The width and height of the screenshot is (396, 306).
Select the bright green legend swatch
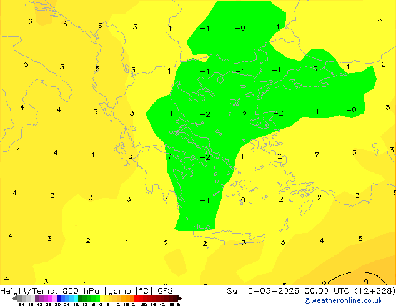pos(97,298)
